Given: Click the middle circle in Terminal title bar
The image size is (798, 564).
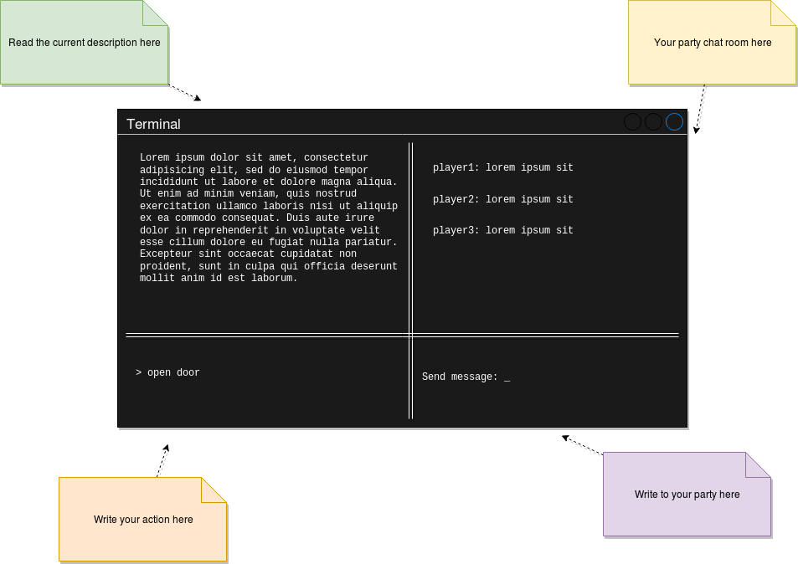Looking at the screenshot, I should pyautogui.click(x=653, y=122).
